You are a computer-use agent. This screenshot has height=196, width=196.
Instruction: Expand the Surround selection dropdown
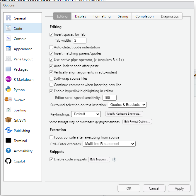[127, 104]
